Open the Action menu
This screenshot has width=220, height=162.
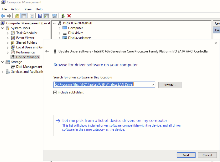(x=16, y=9)
